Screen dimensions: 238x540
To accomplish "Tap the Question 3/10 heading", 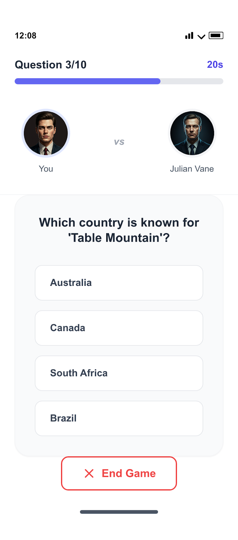I will (51, 64).
